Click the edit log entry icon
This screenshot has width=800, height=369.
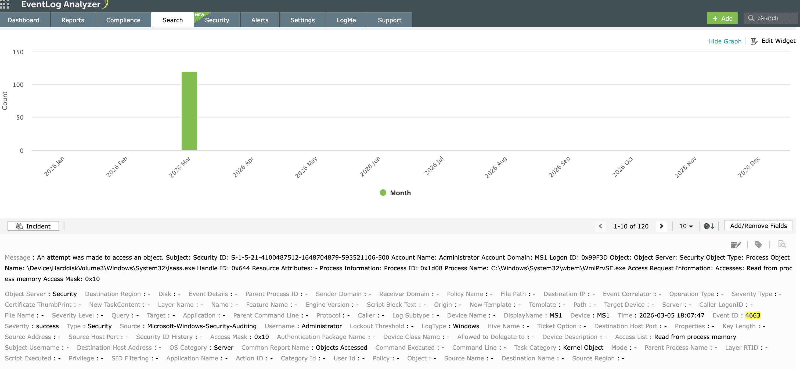736,245
